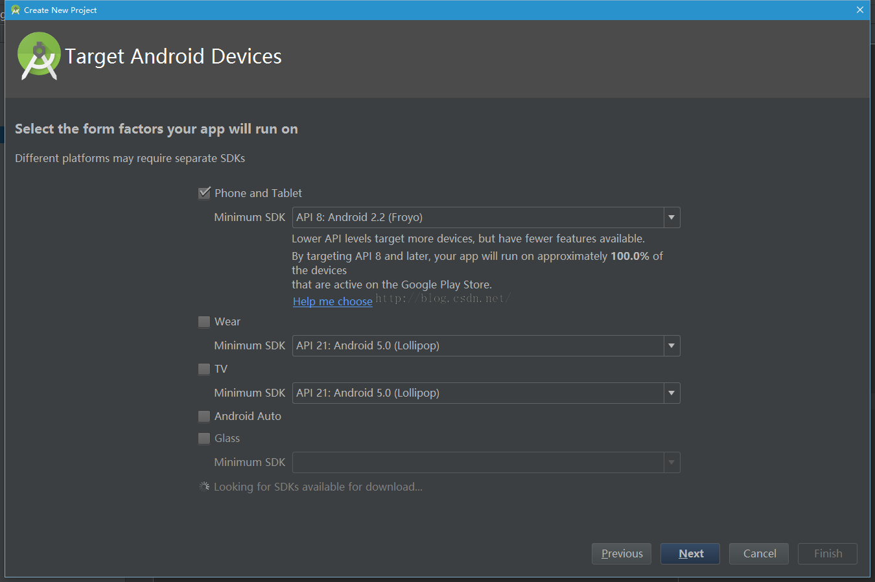875x582 pixels.
Task: Proceed with the Next button
Action: pyautogui.click(x=690, y=553)
